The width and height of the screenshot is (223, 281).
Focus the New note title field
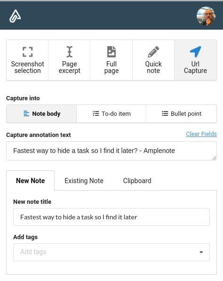click(111, 217)
